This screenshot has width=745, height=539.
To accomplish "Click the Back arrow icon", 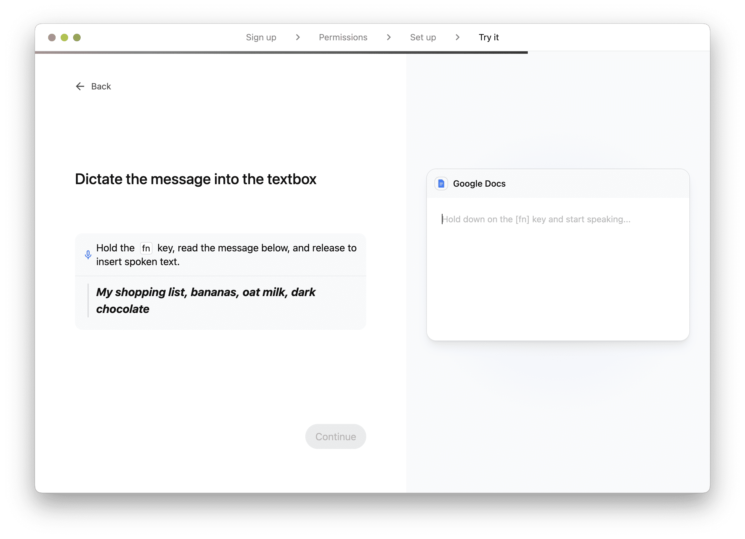I will coord(80,86).
